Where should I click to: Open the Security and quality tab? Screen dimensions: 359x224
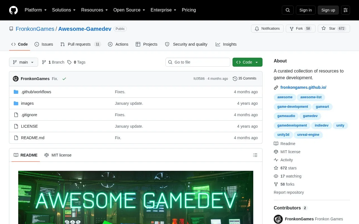[186, 44]
